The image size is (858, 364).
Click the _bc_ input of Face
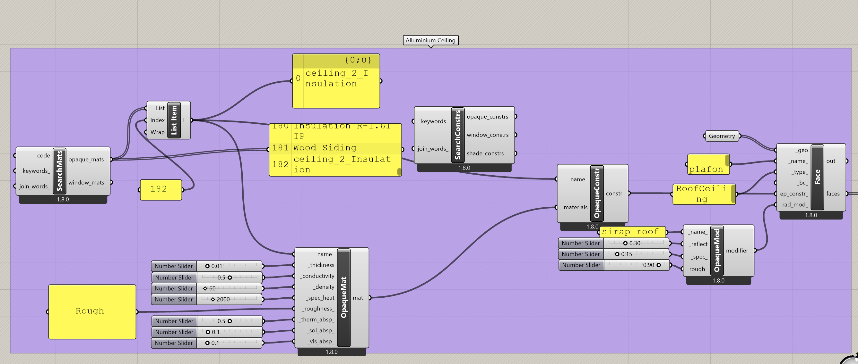(802, 183)
